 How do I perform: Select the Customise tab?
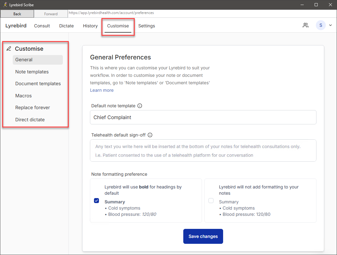coord(118,26)
